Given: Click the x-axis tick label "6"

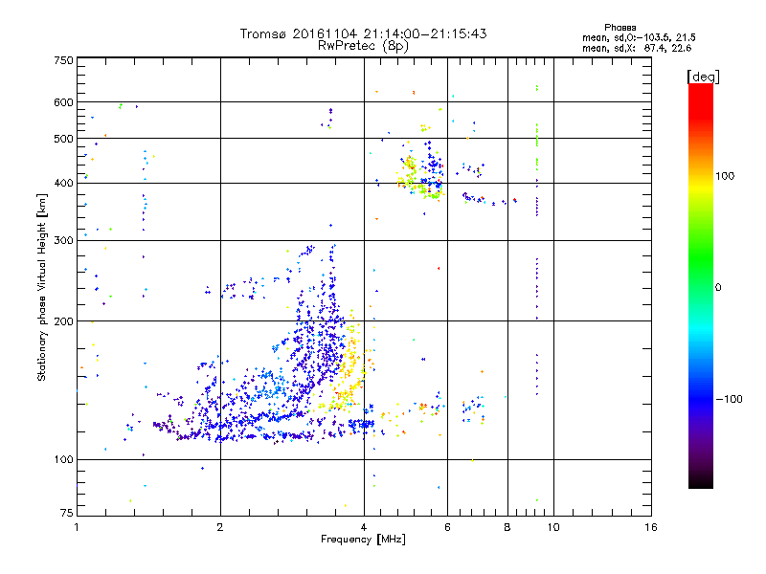Looking at the screenshot, I should click(447, 527).
